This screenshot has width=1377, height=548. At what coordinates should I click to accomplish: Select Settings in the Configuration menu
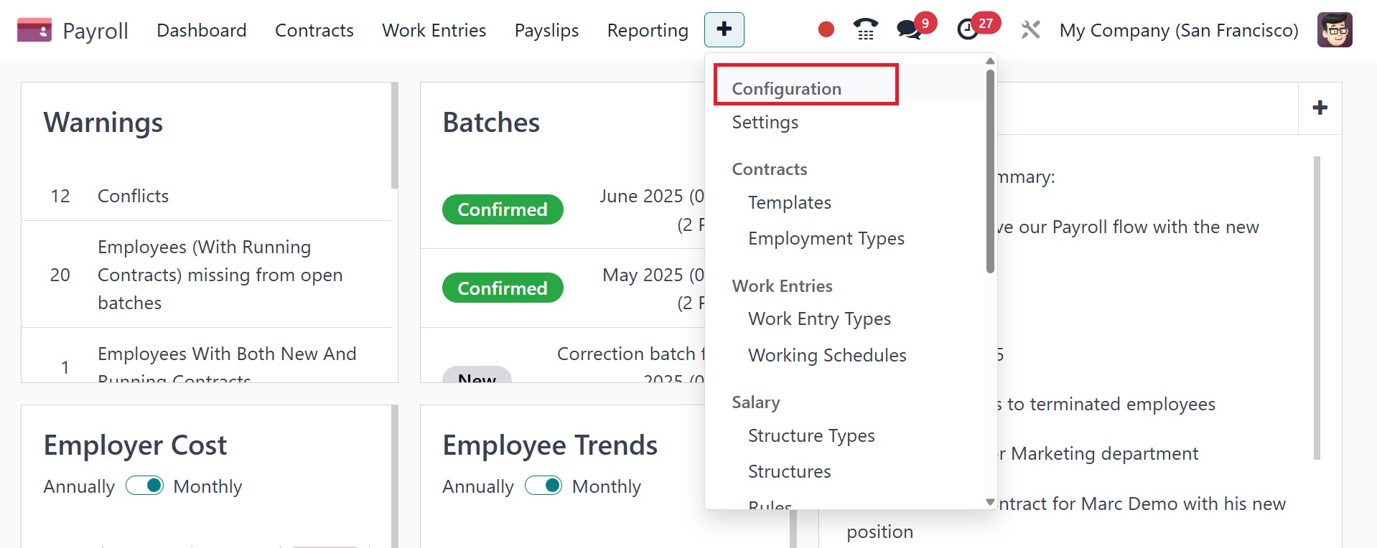point(765,123)
